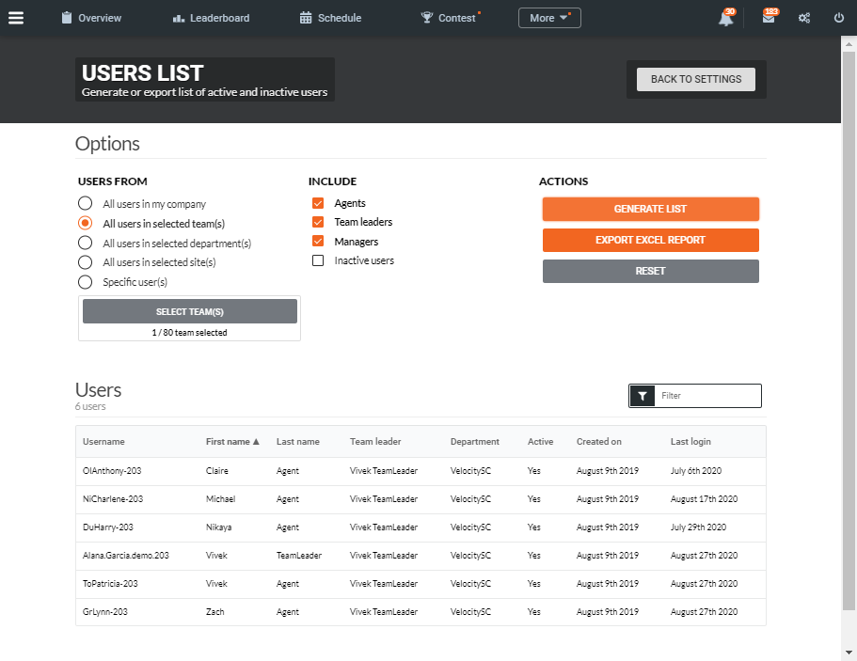Screen dimensions: 857x661
Task: Click Export Excel Report button
Action: click(650, 241)
